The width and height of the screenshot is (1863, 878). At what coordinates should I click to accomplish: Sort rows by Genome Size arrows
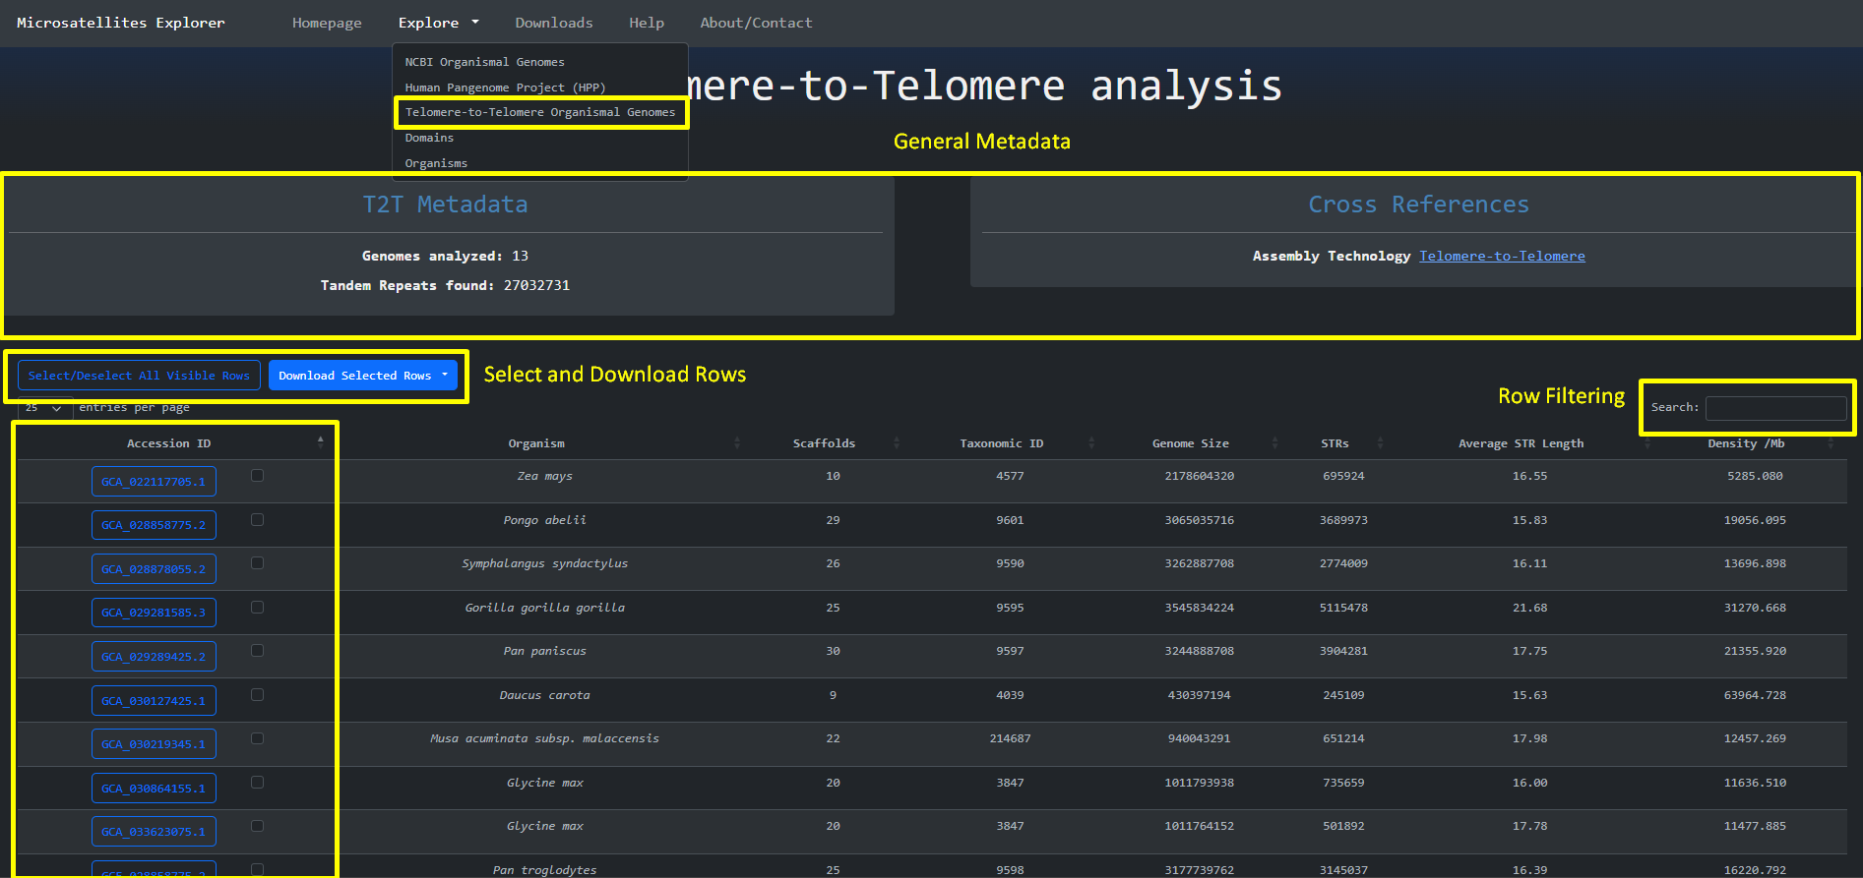1274,443
